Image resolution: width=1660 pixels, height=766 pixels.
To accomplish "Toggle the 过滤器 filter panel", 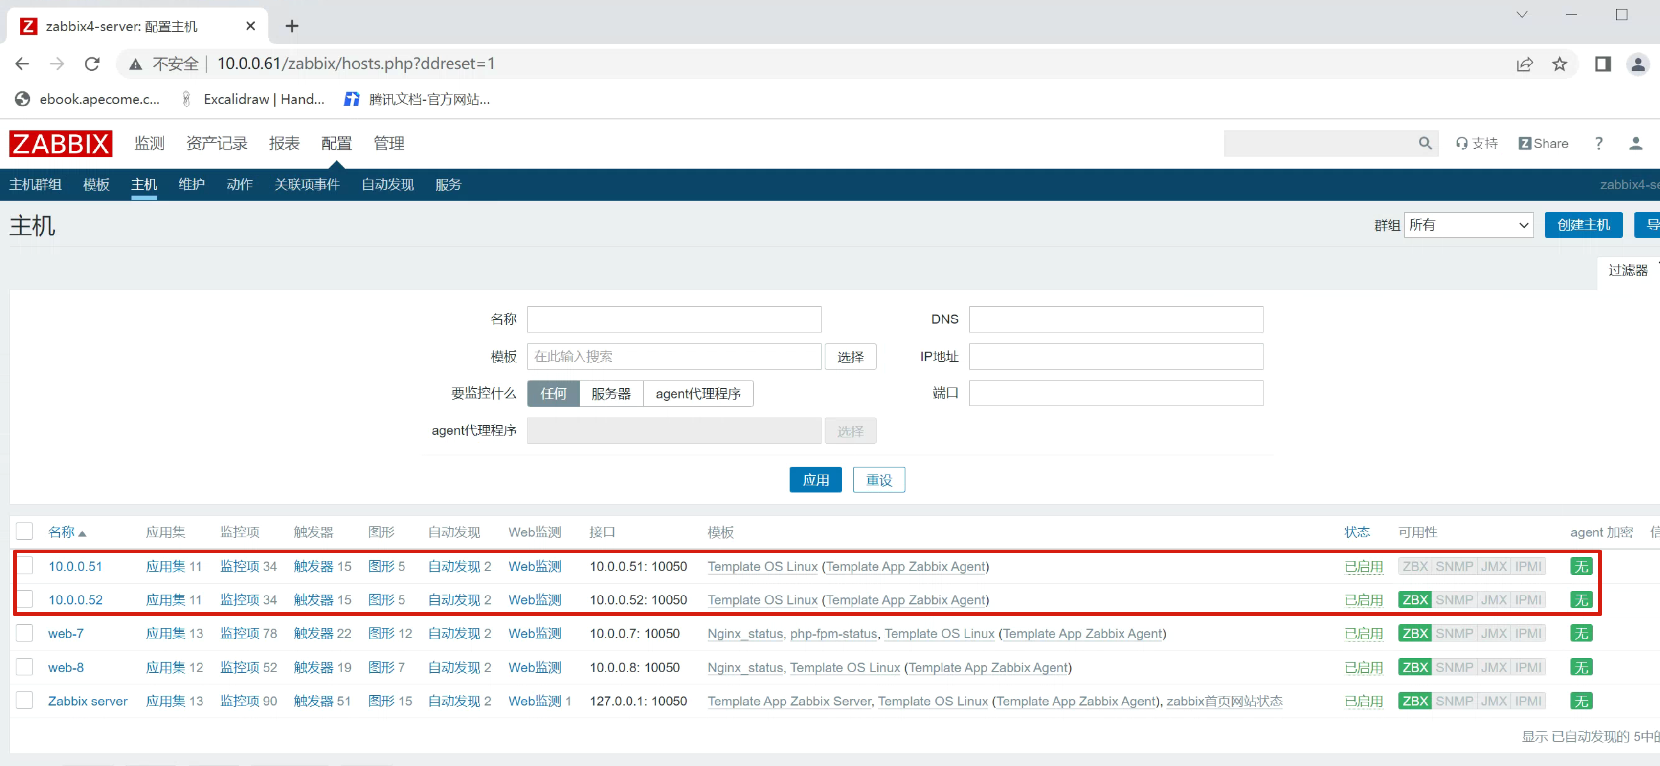I will tap(1627, 270).
